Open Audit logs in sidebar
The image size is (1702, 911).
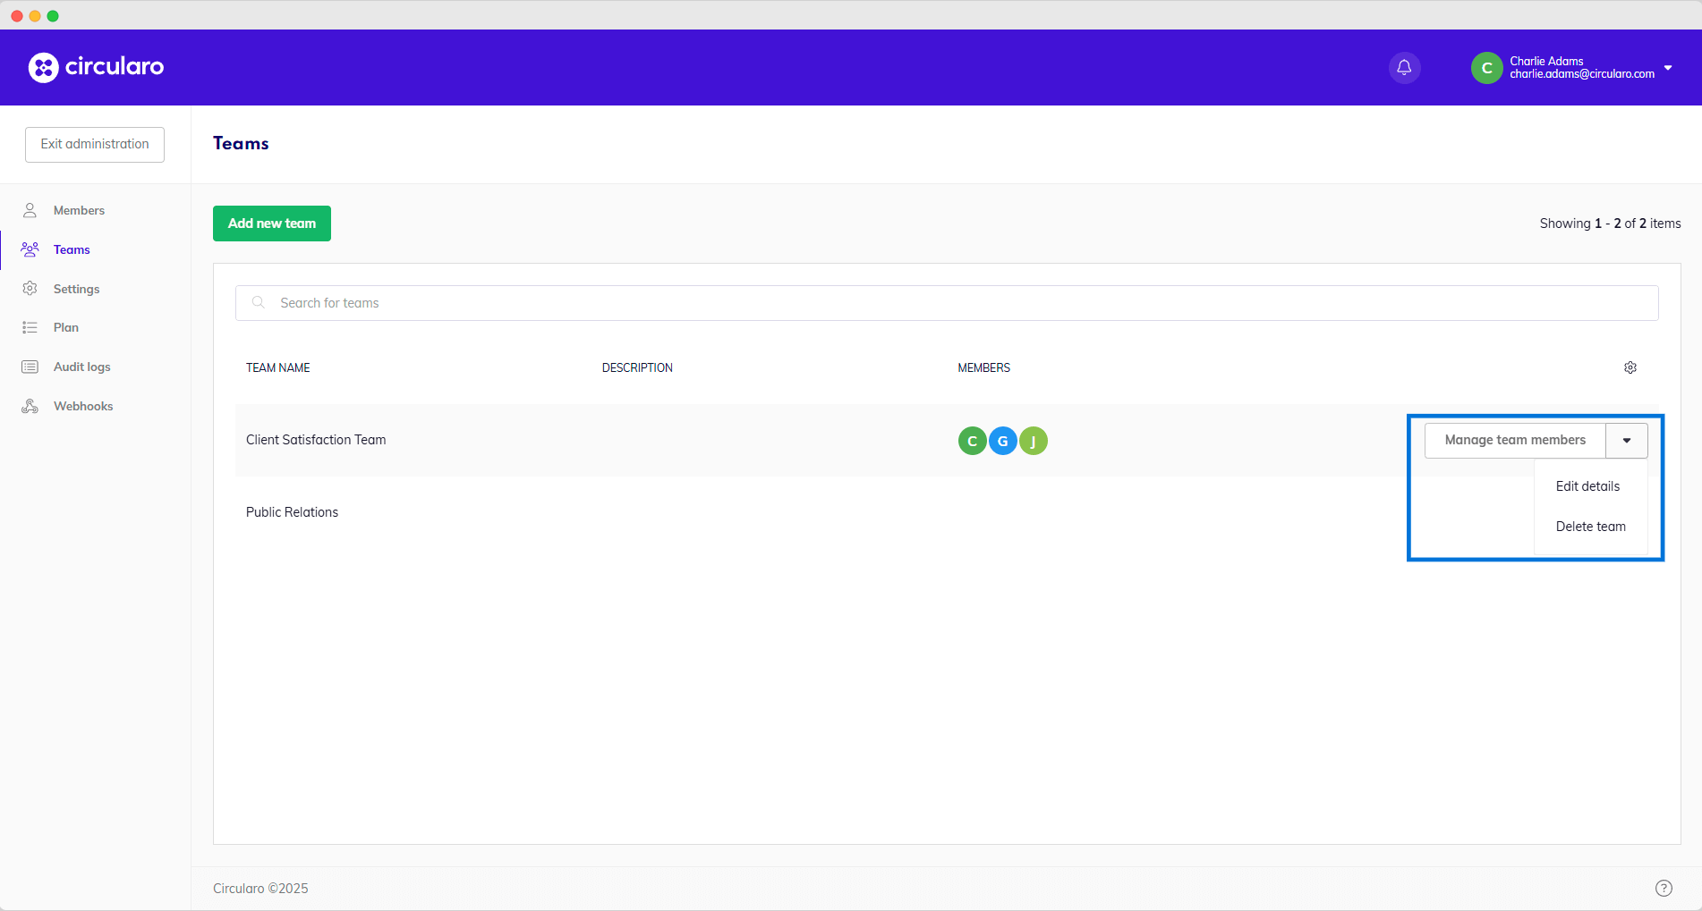click(x=81, y=367)
